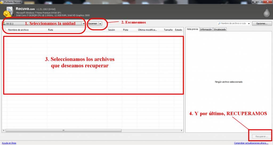Sort by the Ruta column header
This screenshot has height=145, width=273.
(77, 30)
